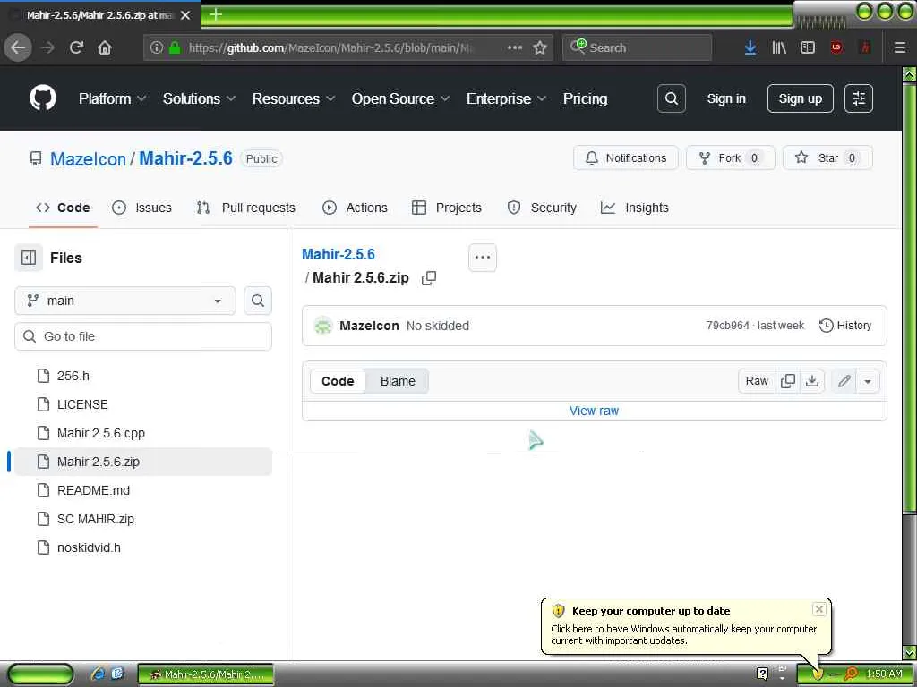Click the browser back arrow

point(18,47)
